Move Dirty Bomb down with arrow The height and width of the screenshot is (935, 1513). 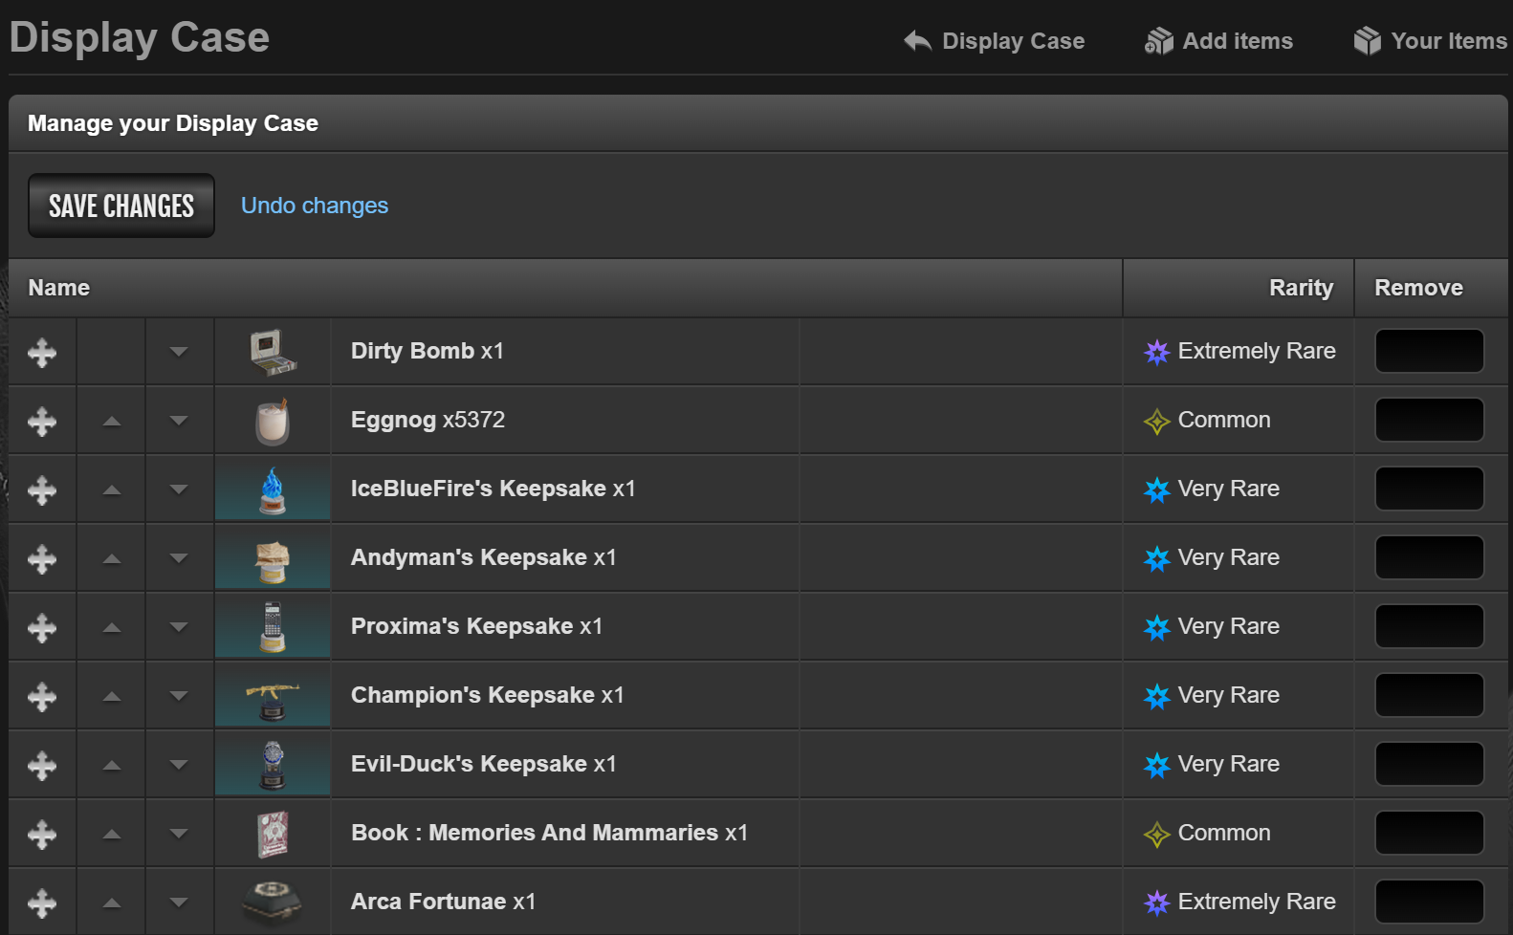coord(179,353)
